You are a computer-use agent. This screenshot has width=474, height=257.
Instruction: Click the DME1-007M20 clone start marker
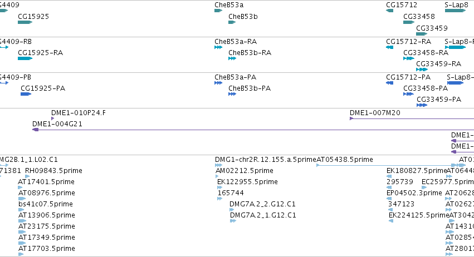pyautogui.click(x=351, y=118)
